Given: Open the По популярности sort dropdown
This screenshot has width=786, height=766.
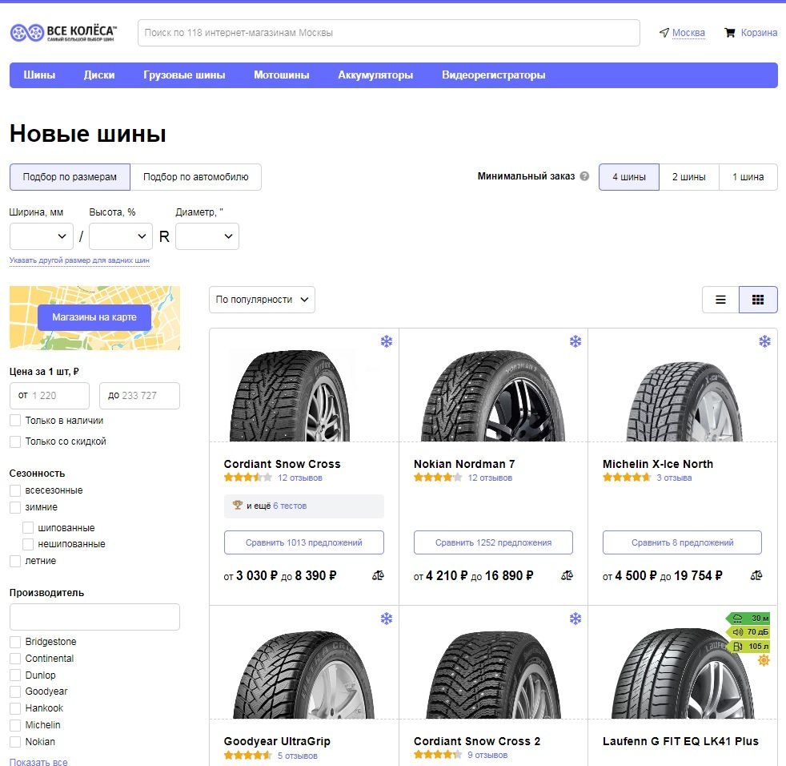Looking at the screenshot, I should click(x=263, y=300).
